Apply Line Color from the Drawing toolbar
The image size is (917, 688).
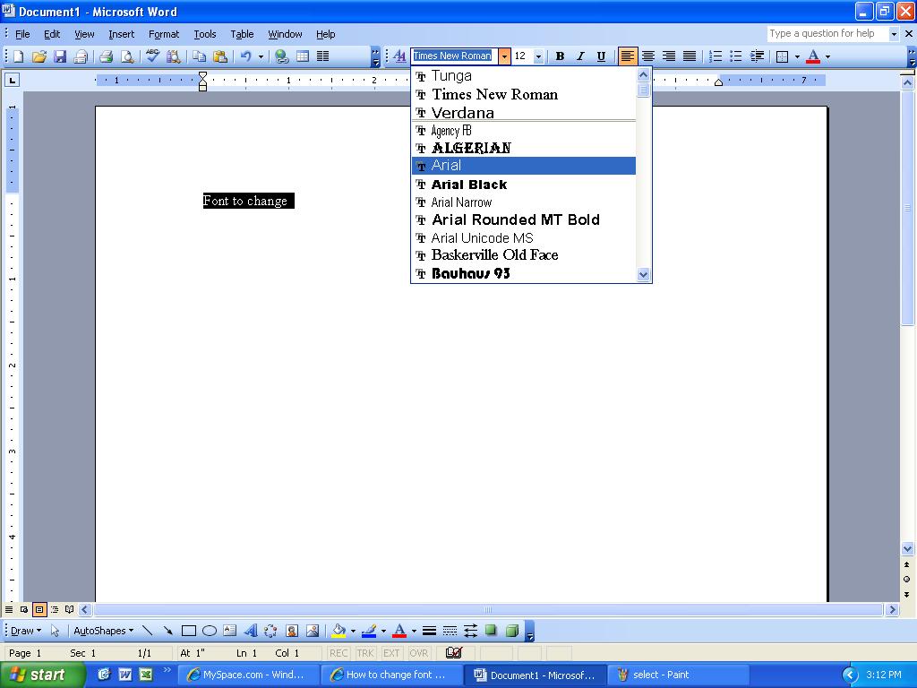pos(369,631)
